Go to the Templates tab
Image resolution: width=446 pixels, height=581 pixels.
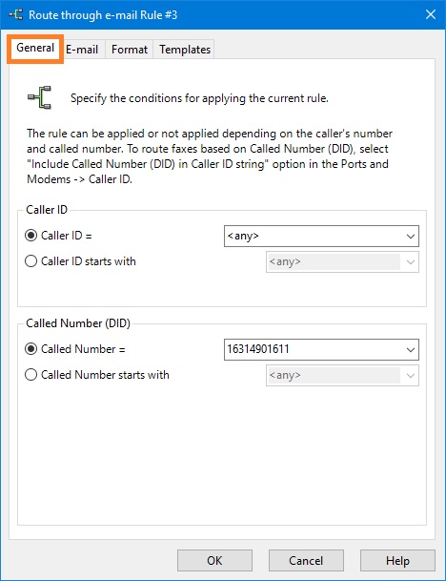point(184,50)
